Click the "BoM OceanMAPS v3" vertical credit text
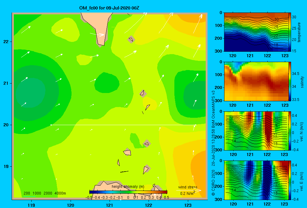The height and width of the screenshot is (208, 307). [213, 109]
